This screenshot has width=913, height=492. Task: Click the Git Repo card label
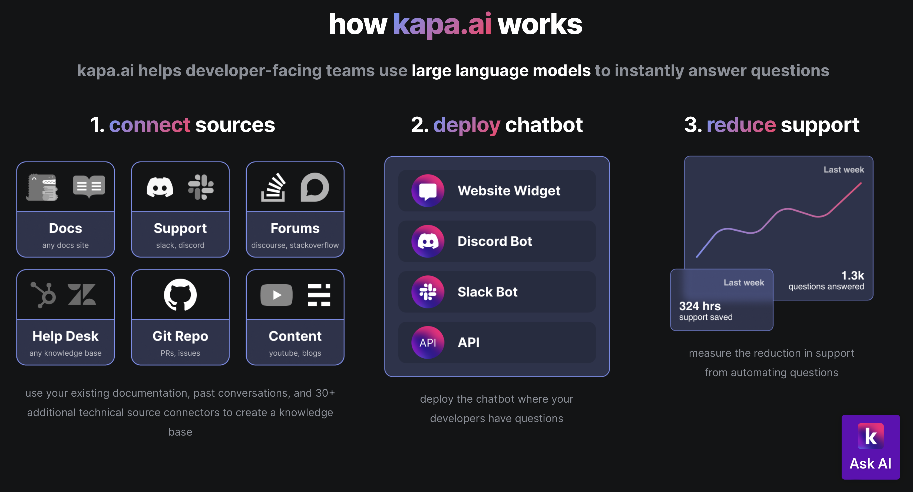coord(180,336)
